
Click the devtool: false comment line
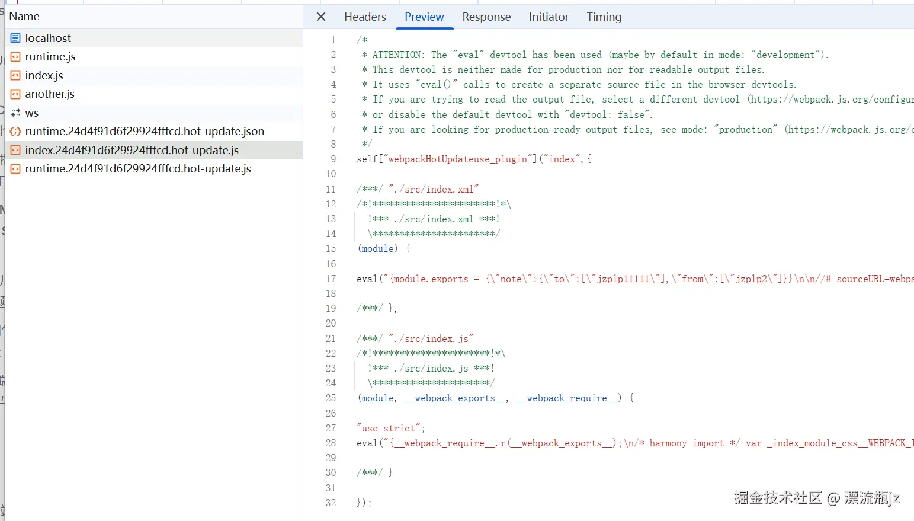click(507, 114)
